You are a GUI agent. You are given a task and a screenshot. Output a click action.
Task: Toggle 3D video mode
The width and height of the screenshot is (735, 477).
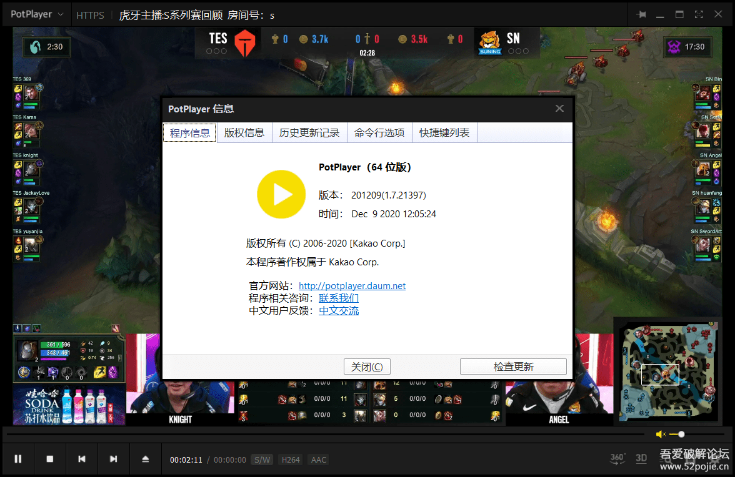tap(641, 459)
